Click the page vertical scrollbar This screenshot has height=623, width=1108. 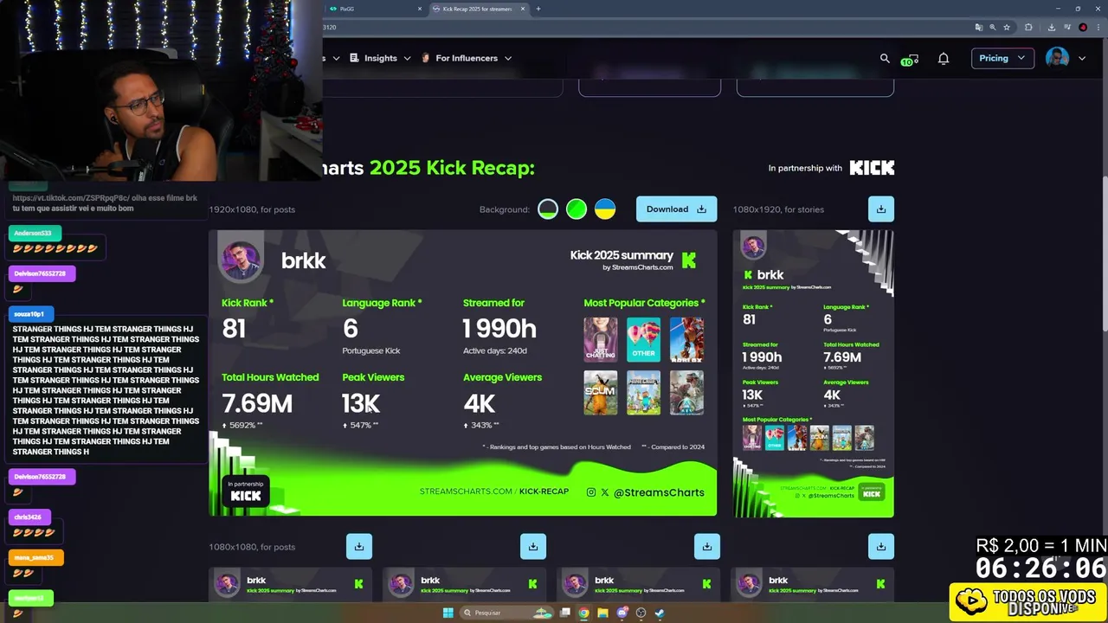click(x=1104, y=254)
